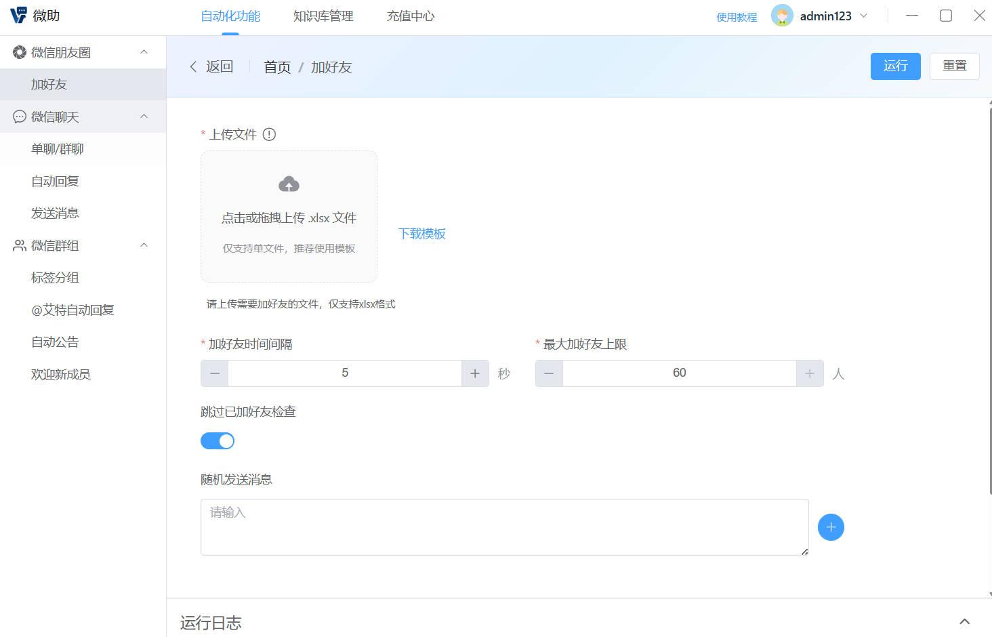Click the cloud upload icon in the dropzone
992x637 pixels.
pos(289,183)
